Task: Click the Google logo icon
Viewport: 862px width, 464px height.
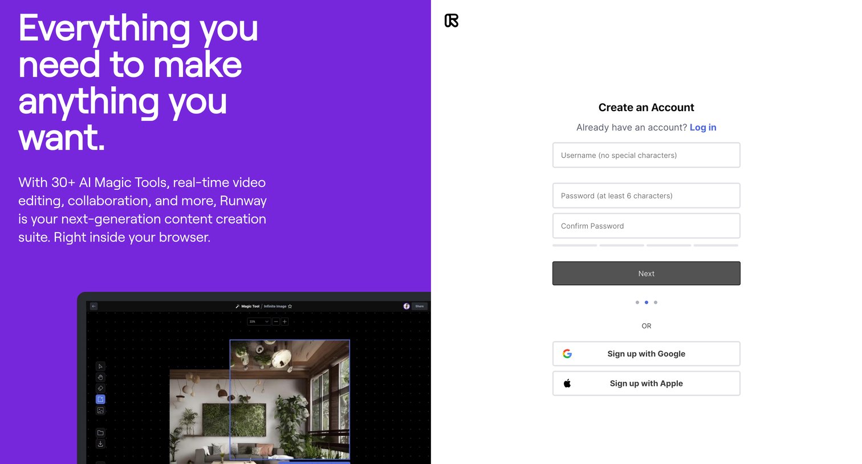Action: coord(567,354)
